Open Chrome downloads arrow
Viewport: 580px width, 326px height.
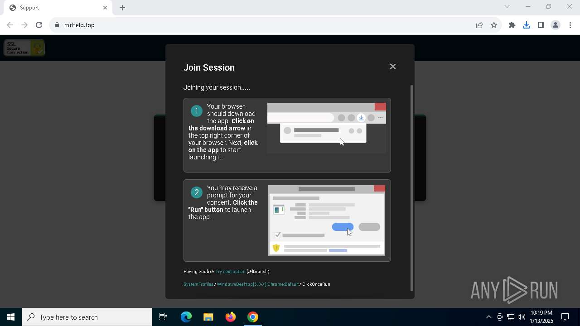[x=527, y=25]
